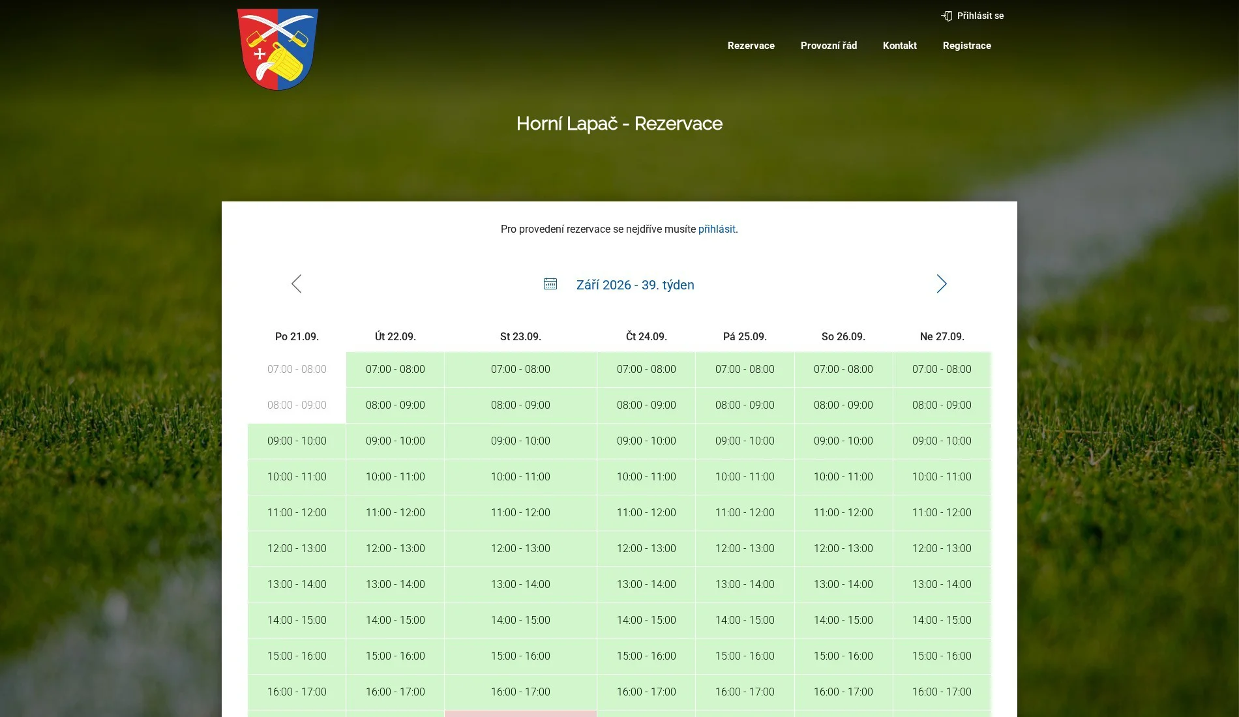Go to next week arrow
1239x717 pixels.
coord(942,284)
